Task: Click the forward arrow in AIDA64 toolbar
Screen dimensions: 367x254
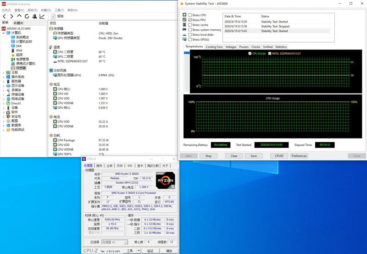Action: click(x=11, y=16)
